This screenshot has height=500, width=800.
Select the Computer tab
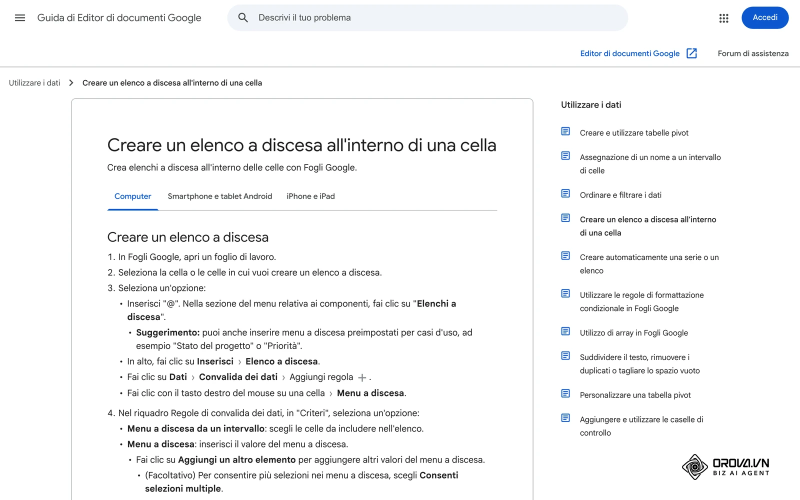[132, 196]
